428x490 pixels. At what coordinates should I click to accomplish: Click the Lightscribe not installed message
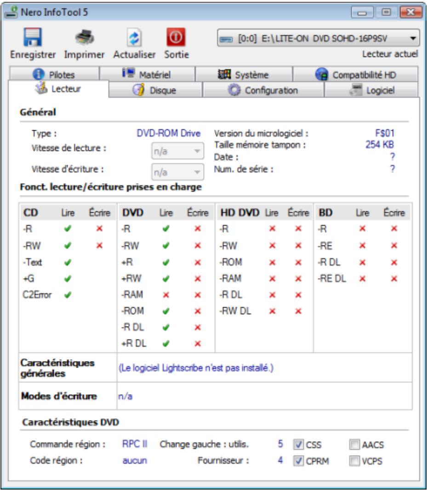click(196, 368)
